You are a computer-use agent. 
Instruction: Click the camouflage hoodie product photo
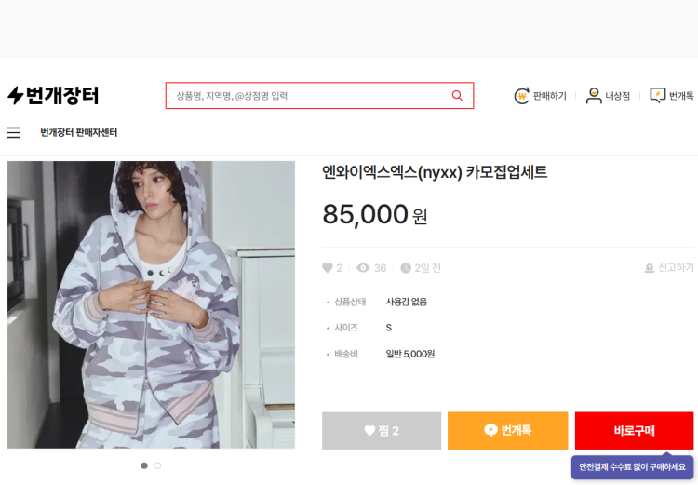tap(151, 304)
